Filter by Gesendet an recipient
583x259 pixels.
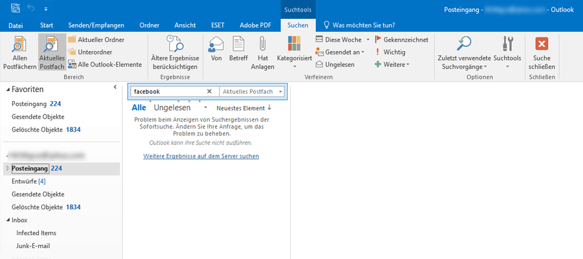[340, 52]
